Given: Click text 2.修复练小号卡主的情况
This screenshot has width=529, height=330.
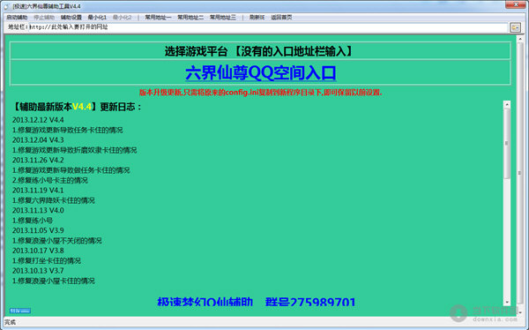Looking at the screenshot, I should (x=50, y=180).
